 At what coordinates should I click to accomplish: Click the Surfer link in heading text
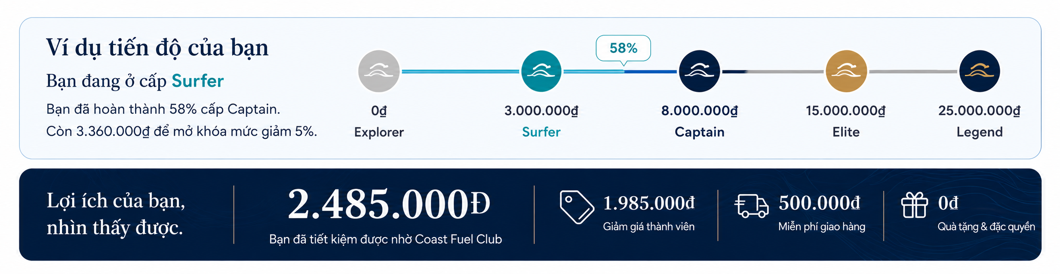coord(198,81)
